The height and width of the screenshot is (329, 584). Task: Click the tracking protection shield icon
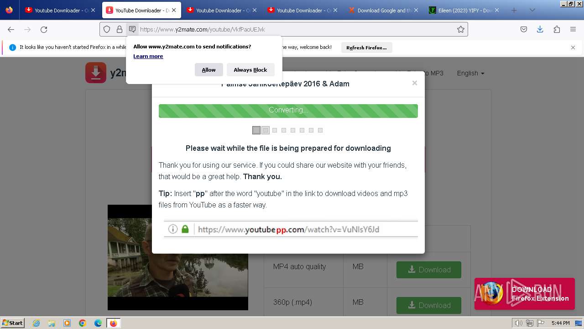107,29
